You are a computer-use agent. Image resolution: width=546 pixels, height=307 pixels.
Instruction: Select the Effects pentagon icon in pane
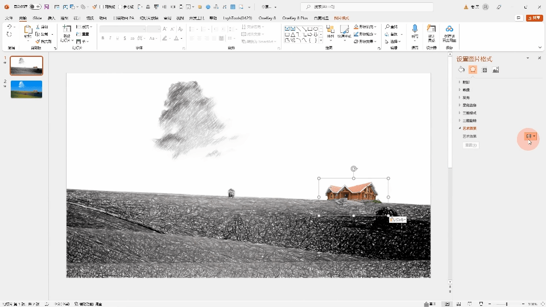point(473,70)
